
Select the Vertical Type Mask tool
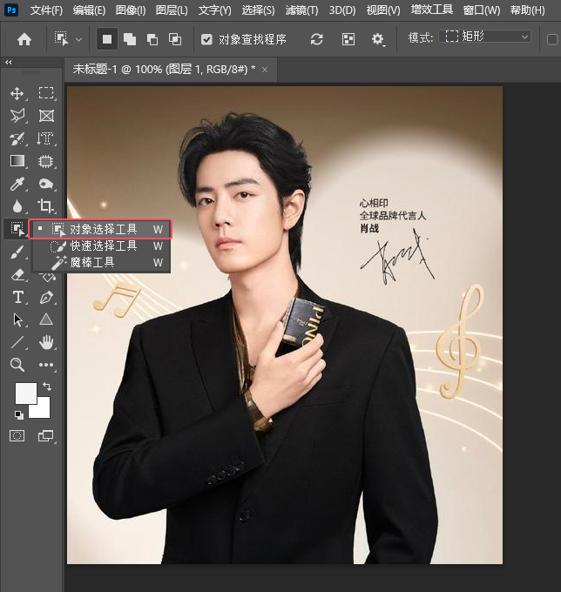coord(45,138)
